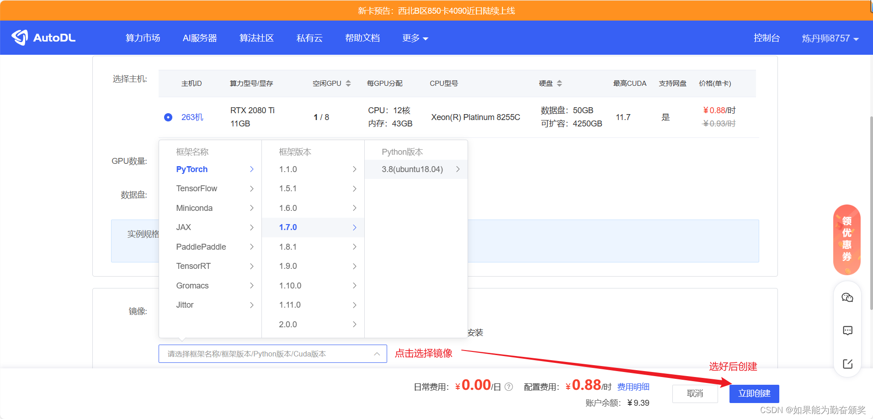Screen dimensions: 873x419
Task: Click the 取消 button
Action: 695,393
